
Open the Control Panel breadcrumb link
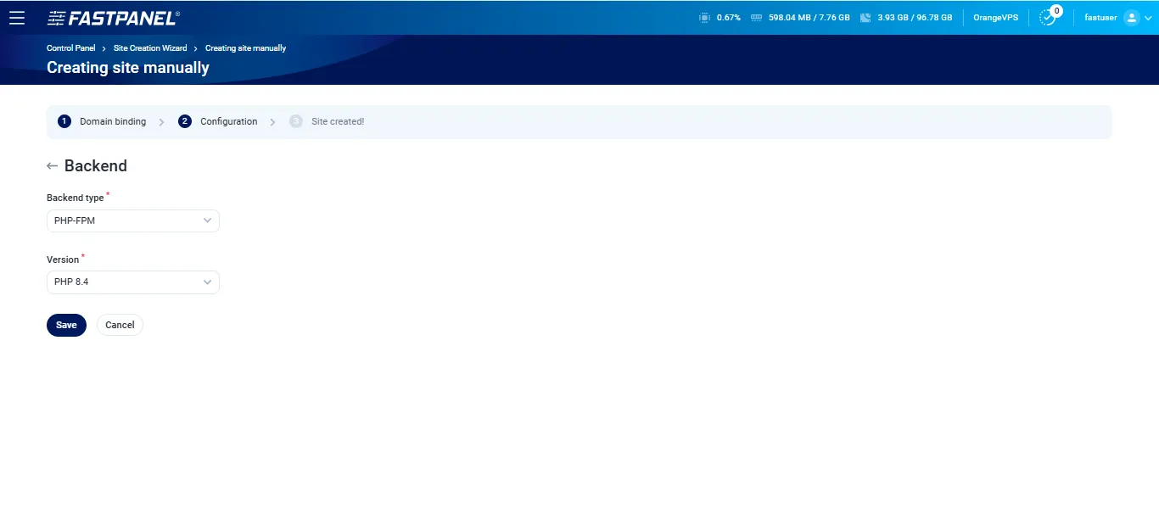coord(70,48)
